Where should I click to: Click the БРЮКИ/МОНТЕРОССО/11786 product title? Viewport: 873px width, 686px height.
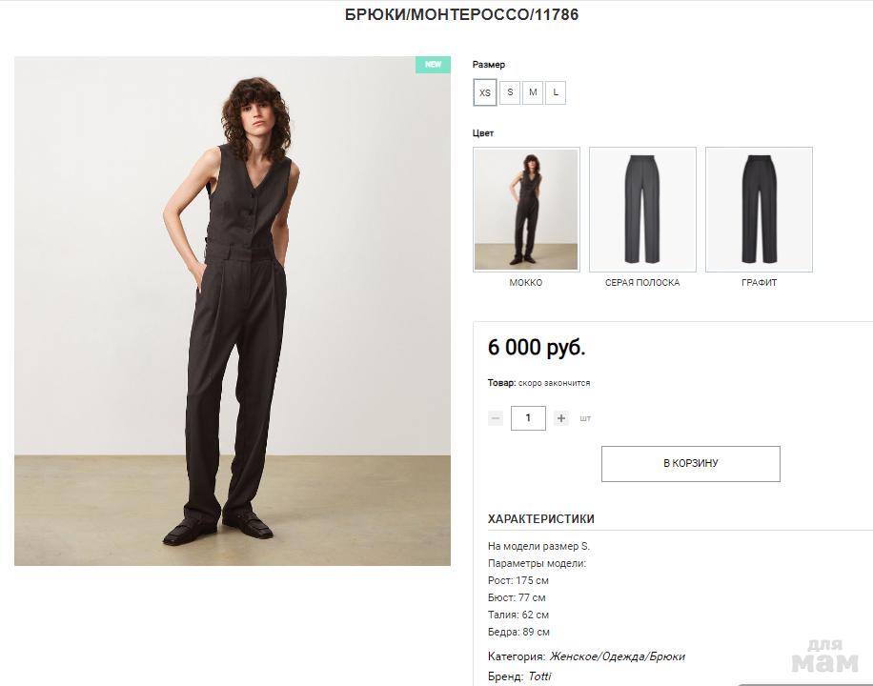[x=462, y=15]
